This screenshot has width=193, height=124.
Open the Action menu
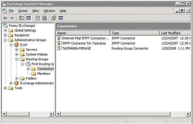[x=23, y=11]
